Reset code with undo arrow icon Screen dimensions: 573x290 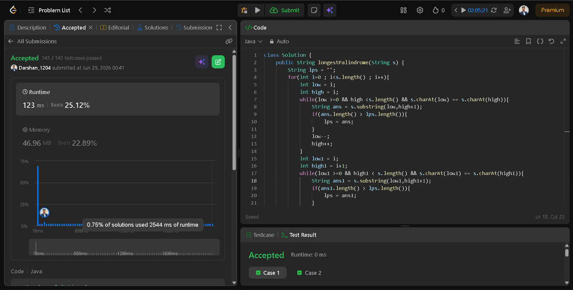click(552, 41)
